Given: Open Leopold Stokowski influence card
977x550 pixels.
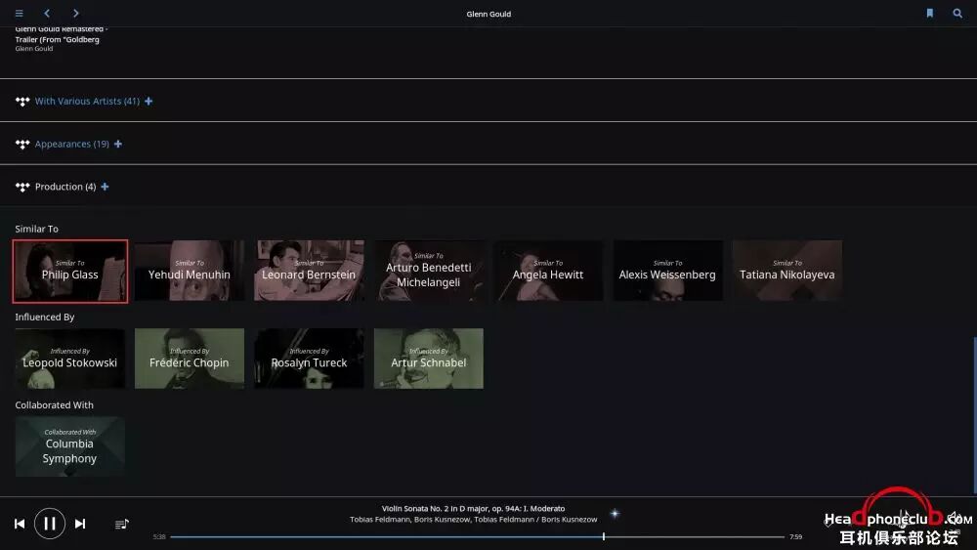Looking at the screenshot, I should click(69, 359).
